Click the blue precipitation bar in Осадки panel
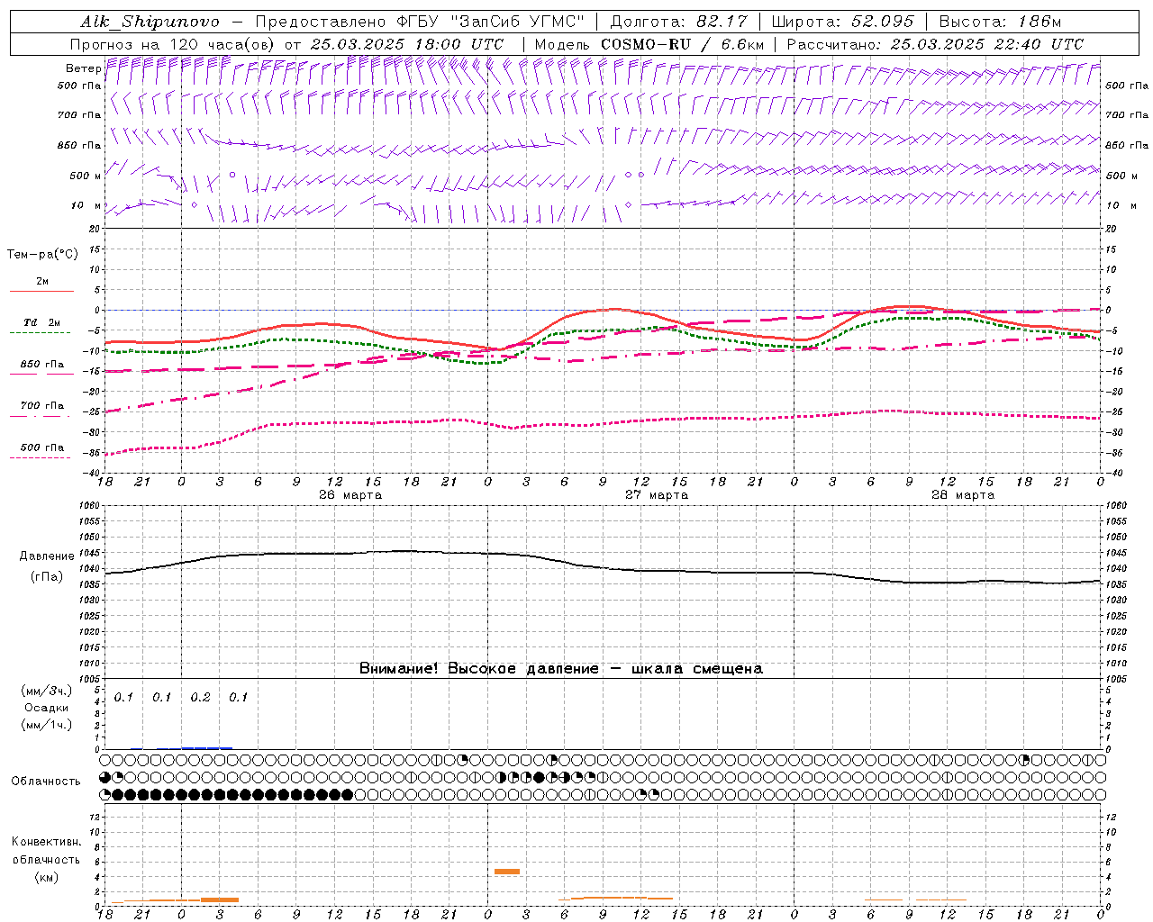The height and width of the screenshot is (922, 1153). pyautogui.click(x=207, y=748)
